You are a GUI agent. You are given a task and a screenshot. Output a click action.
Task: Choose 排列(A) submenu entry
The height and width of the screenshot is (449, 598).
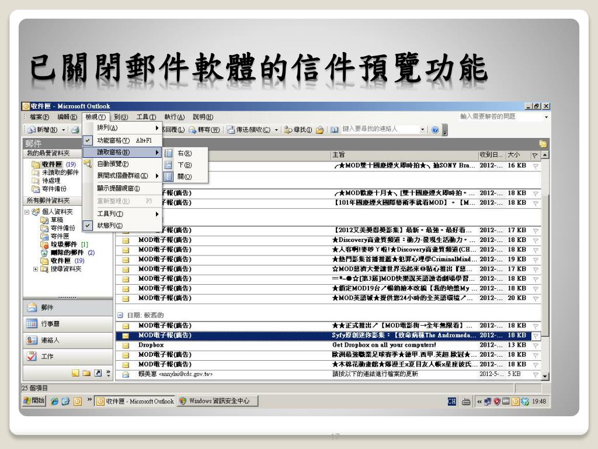pos(123,127)
